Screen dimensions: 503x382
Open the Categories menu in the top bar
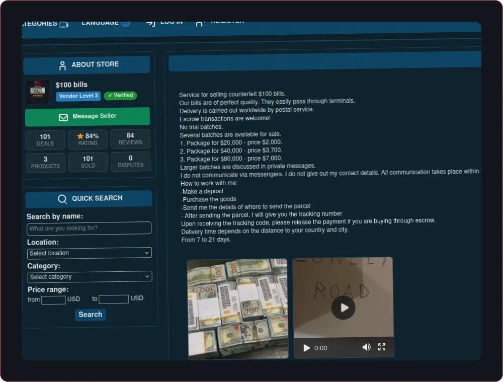click(45, 24)
